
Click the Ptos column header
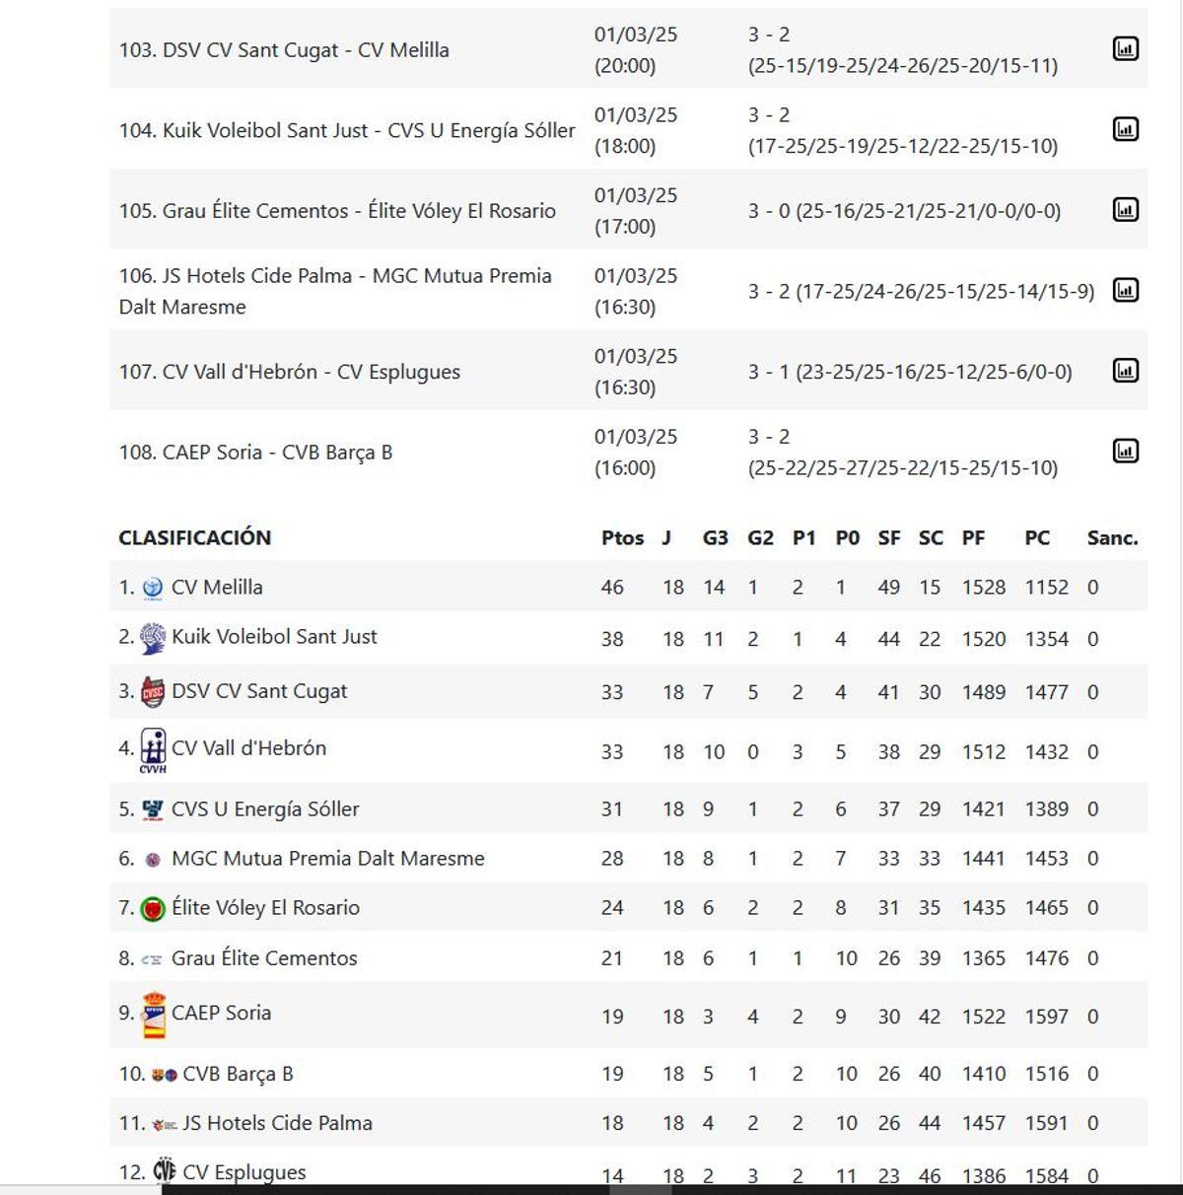pyautogui.click(x=622, y=538)
